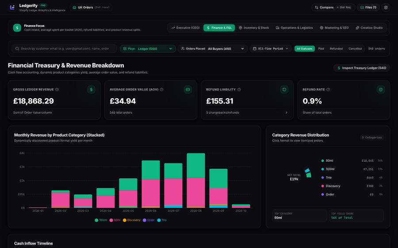Click the 50ml category row
398x248 pixels.
pos(352,161)
